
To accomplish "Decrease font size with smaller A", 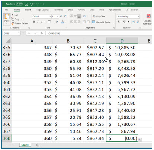I will pyautogui.click(x=65, y=16).
